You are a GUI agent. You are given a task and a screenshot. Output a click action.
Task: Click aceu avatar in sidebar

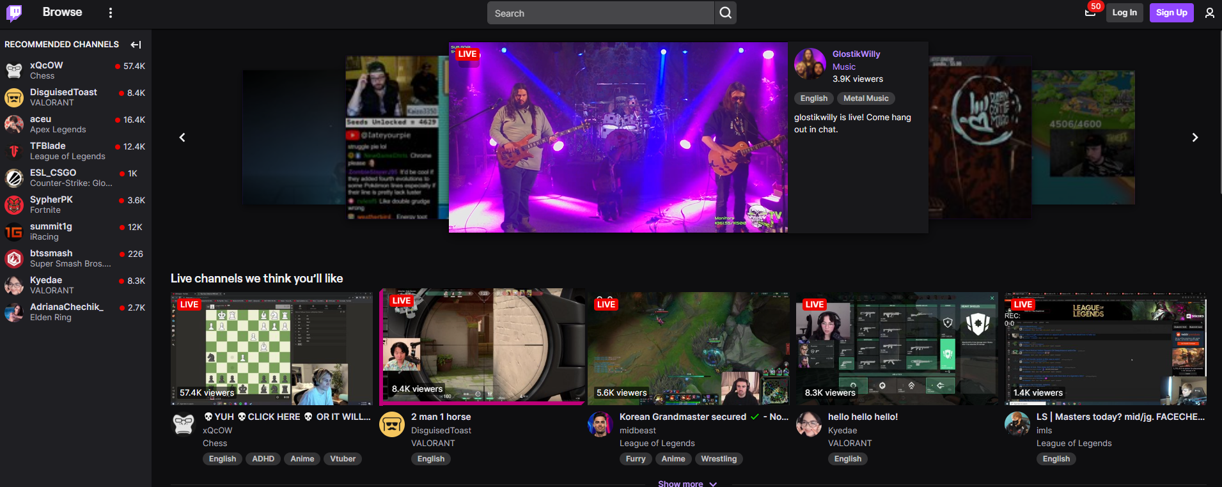pyautogui.click(x=14, y=124)
